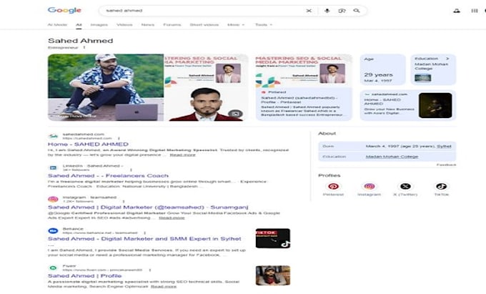Open the Labs flask icon in the header
The width and height of the screenshot is (486, 294).
(457, 11)
